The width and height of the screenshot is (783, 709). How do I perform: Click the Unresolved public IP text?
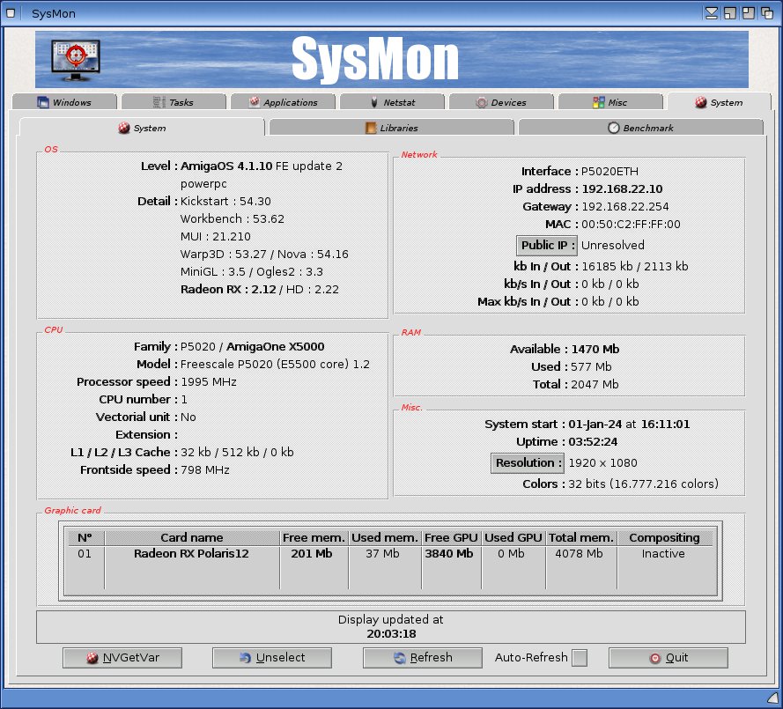coord(613,245)
